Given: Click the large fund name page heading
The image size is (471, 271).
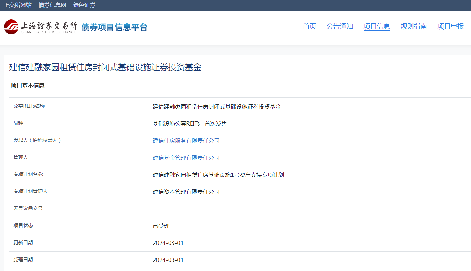Looking at the screenshot, I should (105, 67).
